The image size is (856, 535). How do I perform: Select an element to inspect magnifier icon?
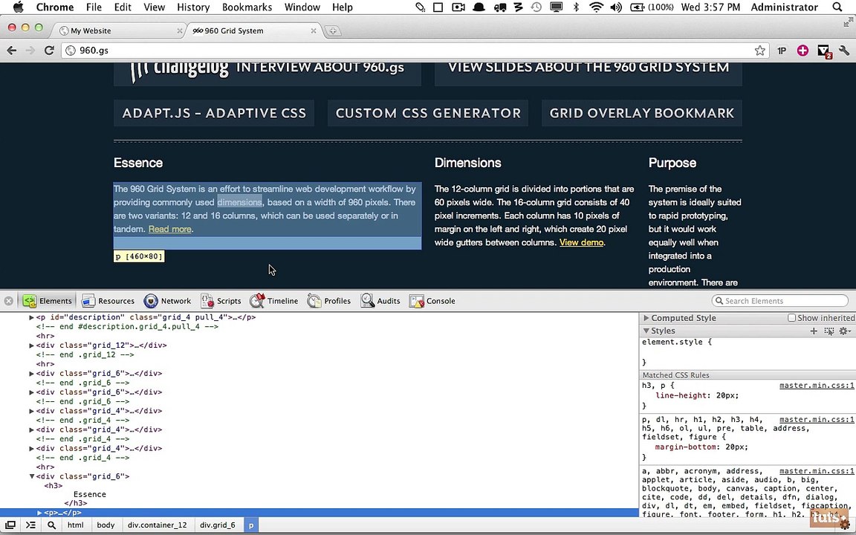tap(51, 525)
